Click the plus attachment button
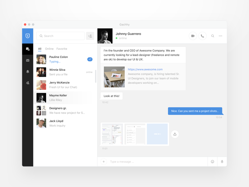The height and width of the screenshot is (187, 249). click(x=104, y=162)
